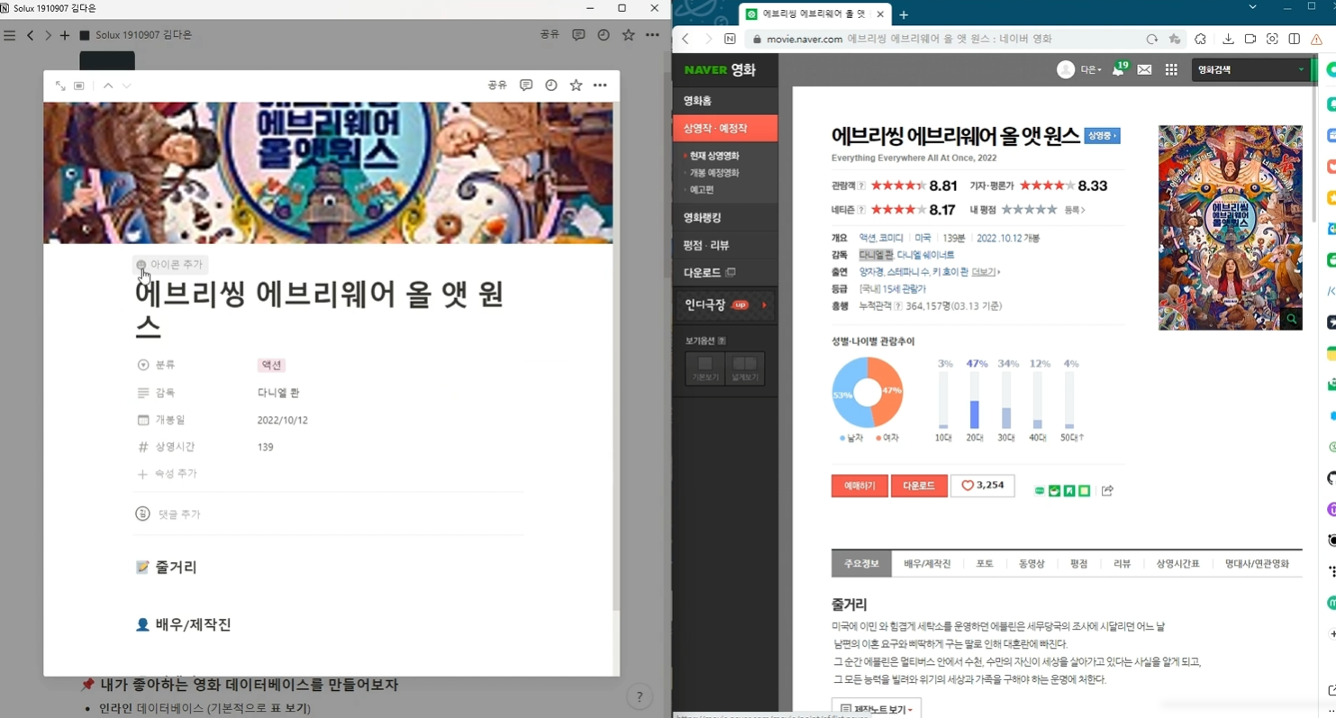Open the peek's three-dot more menu
Viewport: 1336px width, 718px height.
pyautogui.click(x=600, y=86)
